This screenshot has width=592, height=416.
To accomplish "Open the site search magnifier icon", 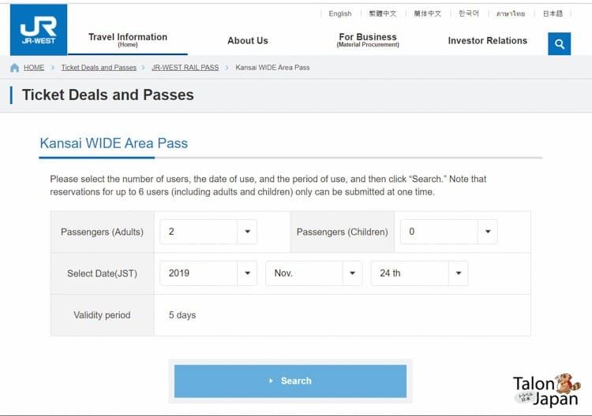I will click(559, 43).
